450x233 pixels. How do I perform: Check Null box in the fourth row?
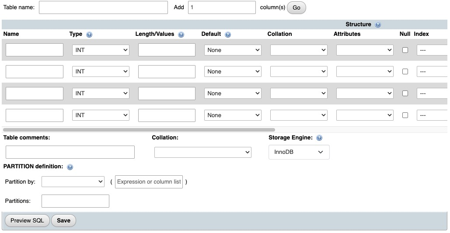[405, 115]
